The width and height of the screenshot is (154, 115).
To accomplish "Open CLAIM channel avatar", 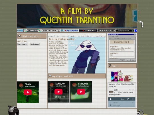I will click(x=21, y=85).
